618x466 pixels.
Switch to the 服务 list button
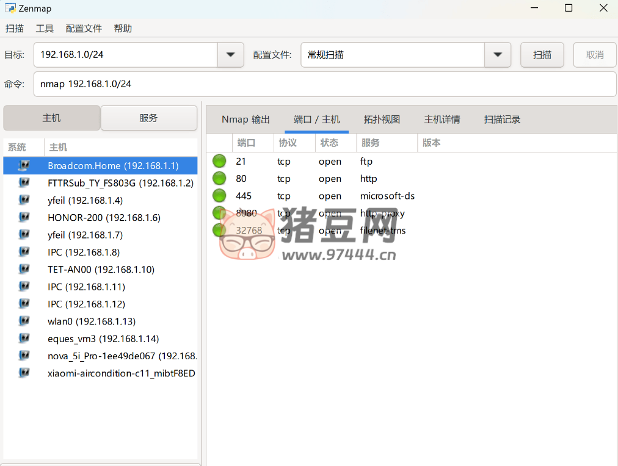click(148, 118)
